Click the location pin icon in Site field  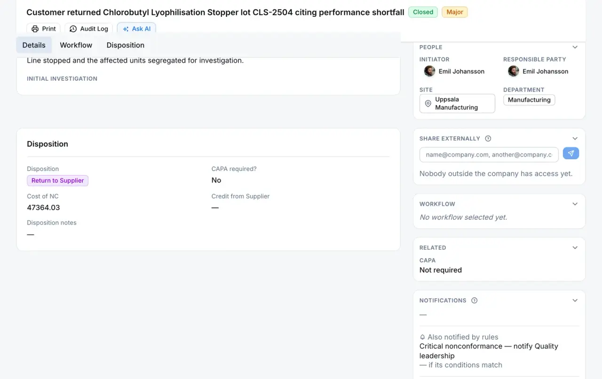coord(428,103)
